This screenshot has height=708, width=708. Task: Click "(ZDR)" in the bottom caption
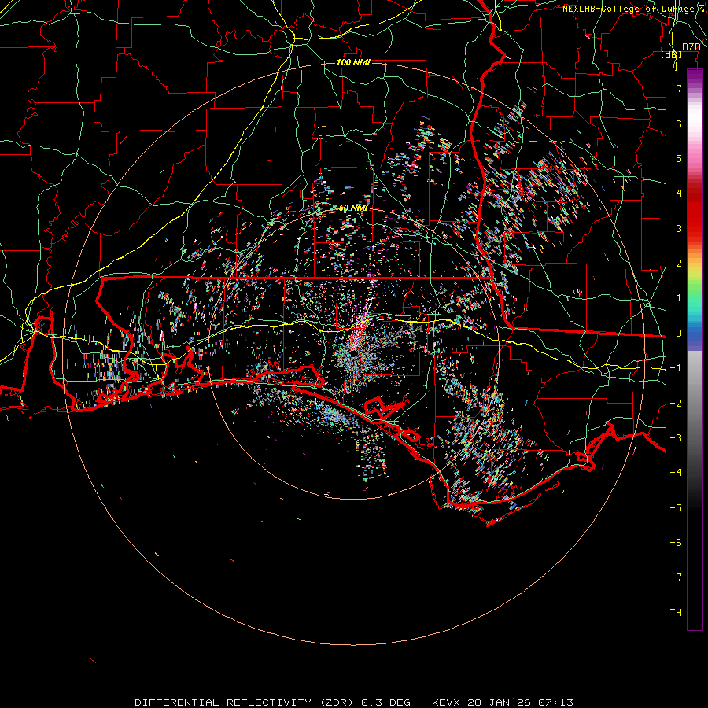pos(337,702)
